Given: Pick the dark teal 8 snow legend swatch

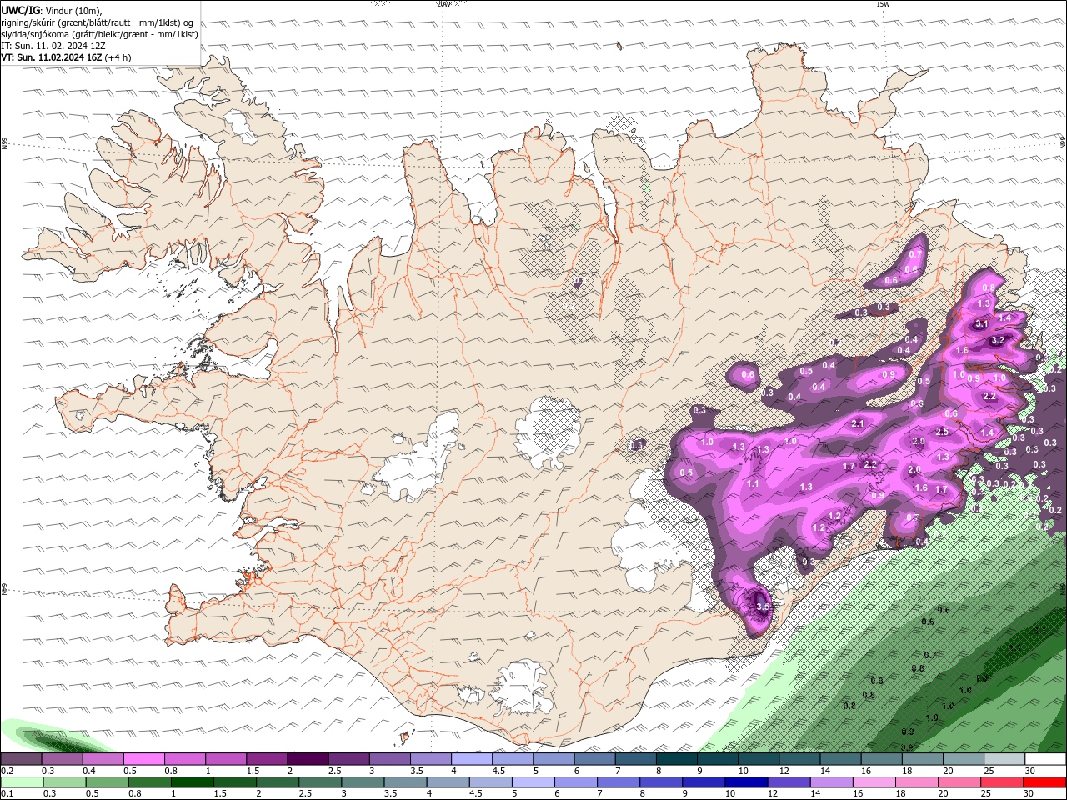Looking at the screenshot, I should coord(677,759).
